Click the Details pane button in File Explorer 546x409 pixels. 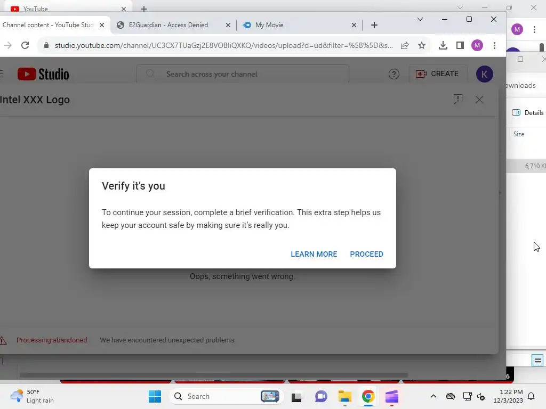tap(527, 113)
